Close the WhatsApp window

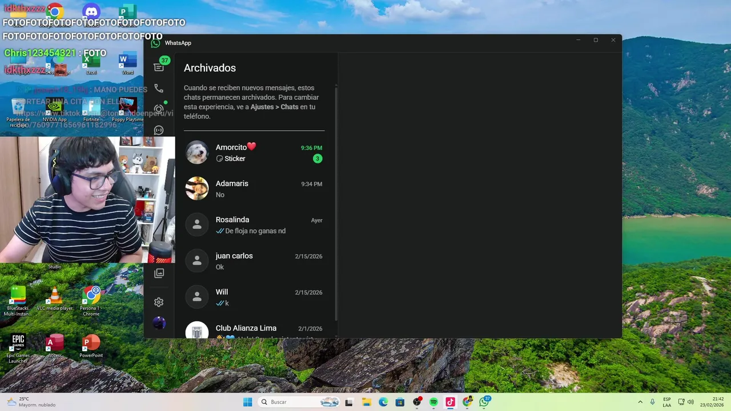(613, 40)
